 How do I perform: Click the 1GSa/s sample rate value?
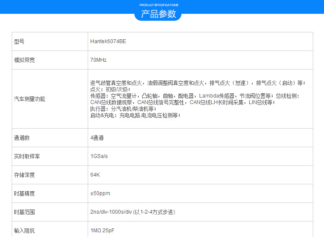pos(99,156)
